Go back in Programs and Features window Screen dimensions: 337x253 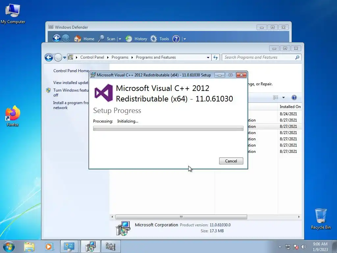click(x=49, y=57)
